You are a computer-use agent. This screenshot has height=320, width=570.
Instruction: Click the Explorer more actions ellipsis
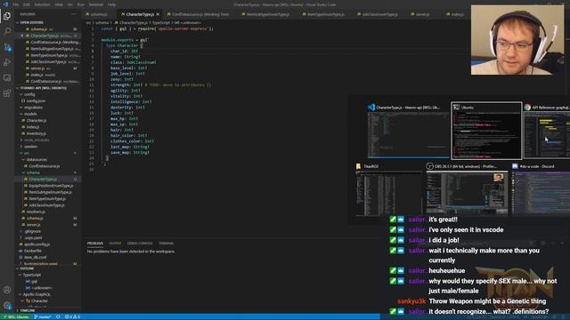coord(74,14)
